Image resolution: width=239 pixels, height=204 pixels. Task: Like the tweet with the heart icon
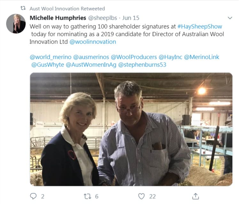pos(141,196)
